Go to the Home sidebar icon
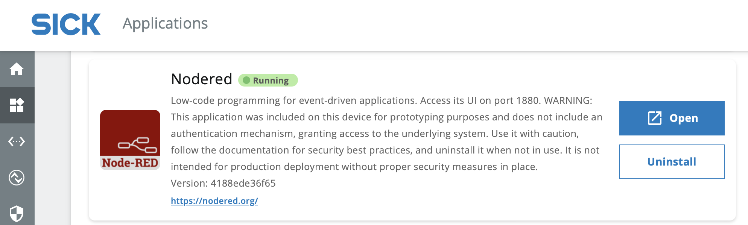The image size is (748, 225). [x=17, y=69]
